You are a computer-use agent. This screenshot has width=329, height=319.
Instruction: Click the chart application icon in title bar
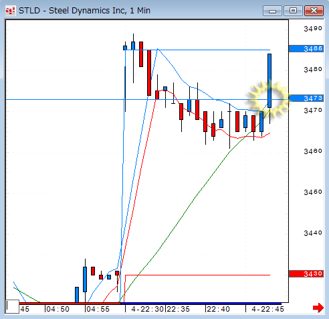pos(10,11)
